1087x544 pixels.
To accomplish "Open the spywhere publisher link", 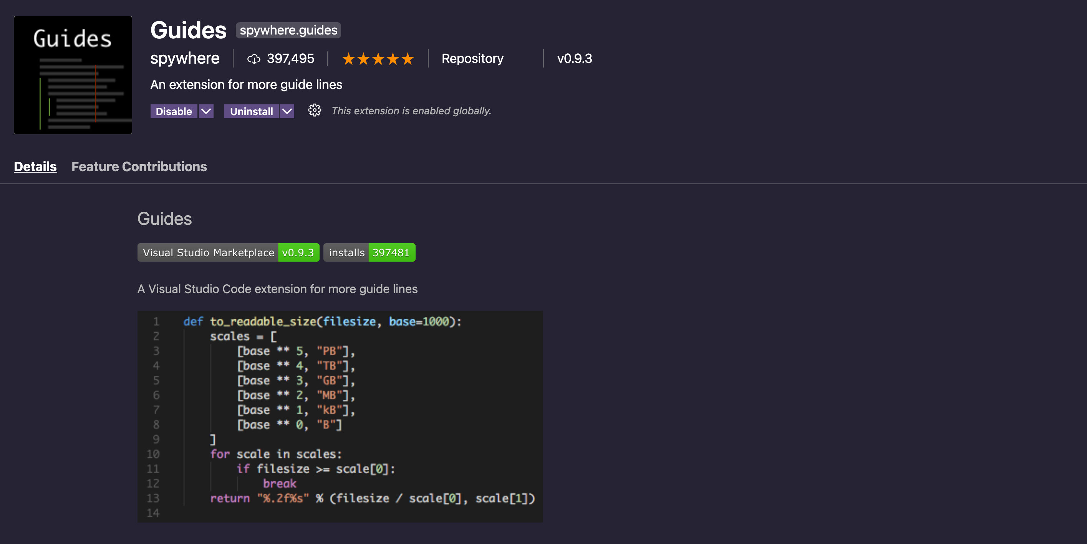I will pos(185,58).
